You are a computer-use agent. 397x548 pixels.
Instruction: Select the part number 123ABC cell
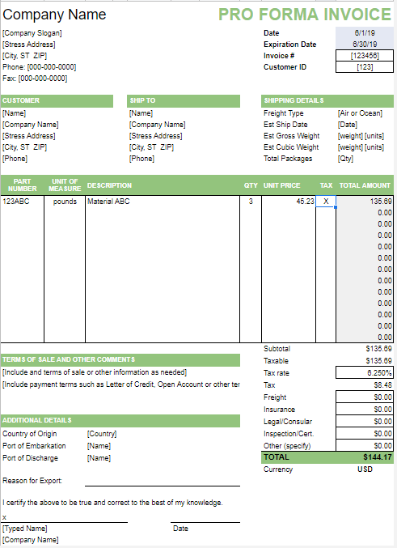coord(23,202)
